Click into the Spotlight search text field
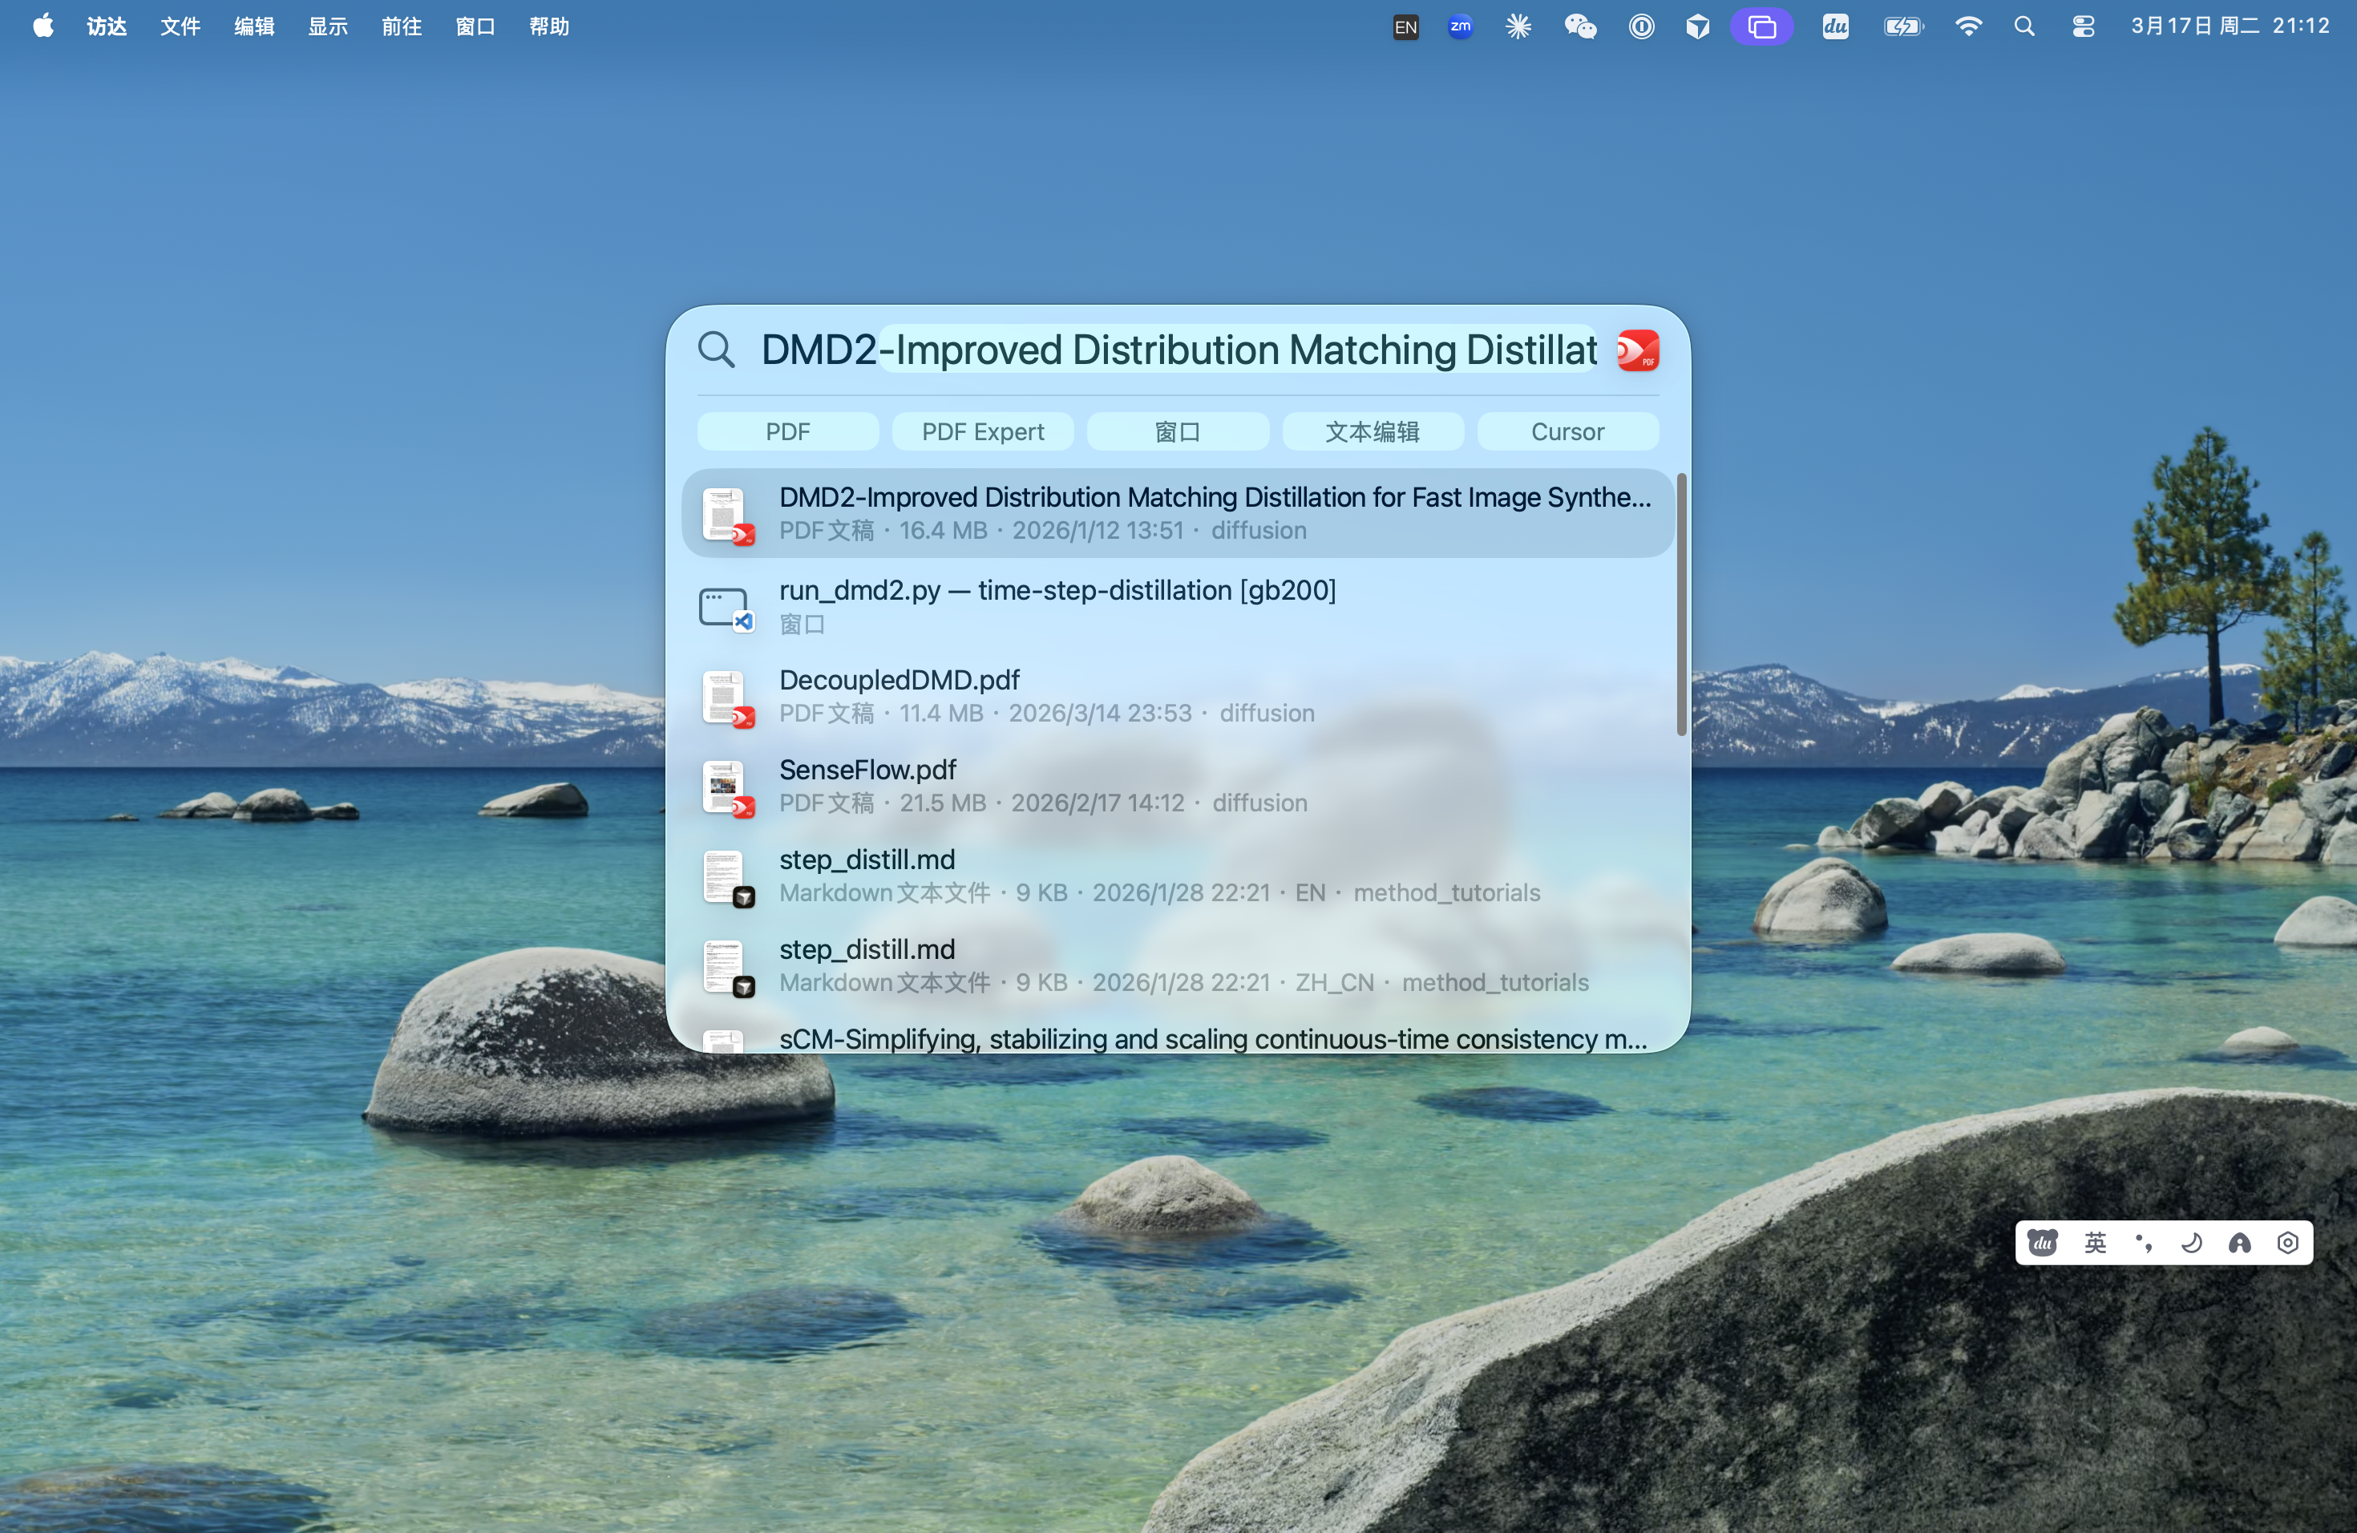2357x1533 pixels. pos(1177,350)
